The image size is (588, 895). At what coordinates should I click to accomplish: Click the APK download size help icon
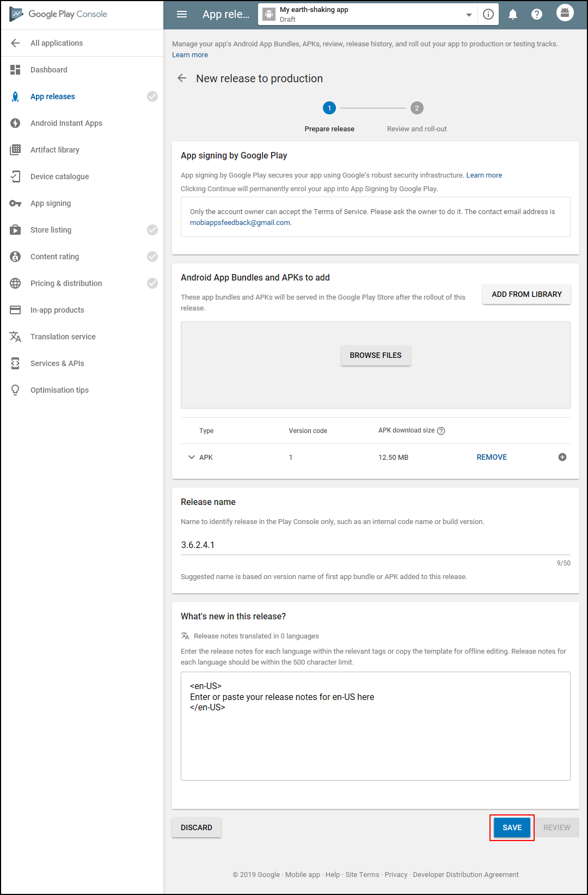(x=441, y=431)
